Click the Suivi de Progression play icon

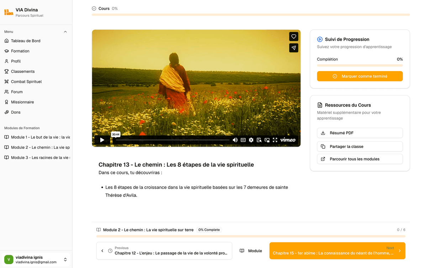[320, 39]
